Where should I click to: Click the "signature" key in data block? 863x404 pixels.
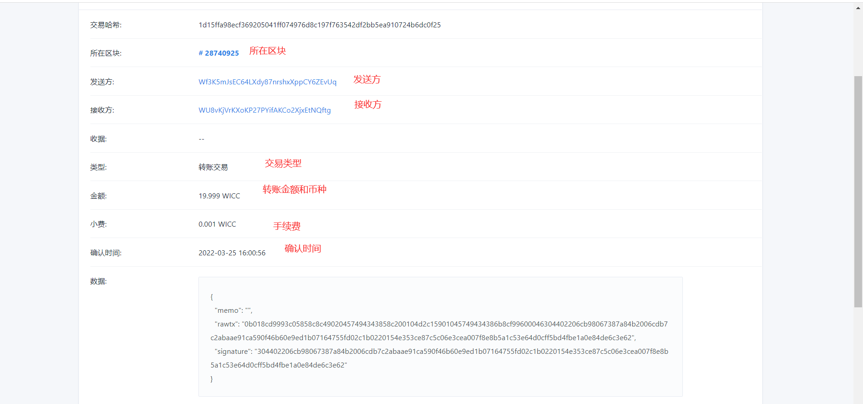(233, 352)
